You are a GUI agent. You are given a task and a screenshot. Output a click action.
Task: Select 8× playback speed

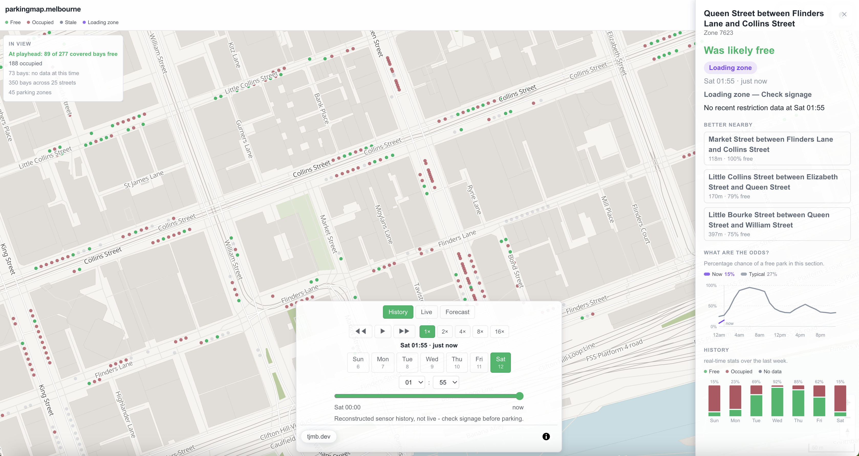(x=480, y=331)
